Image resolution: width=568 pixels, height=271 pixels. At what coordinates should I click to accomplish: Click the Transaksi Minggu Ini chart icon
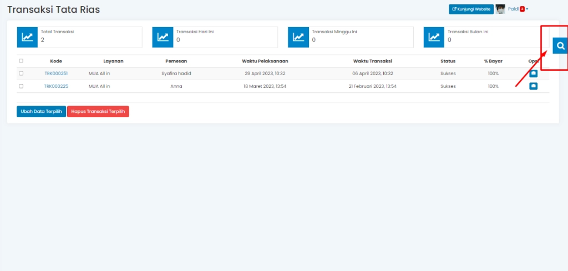[298, 37]
